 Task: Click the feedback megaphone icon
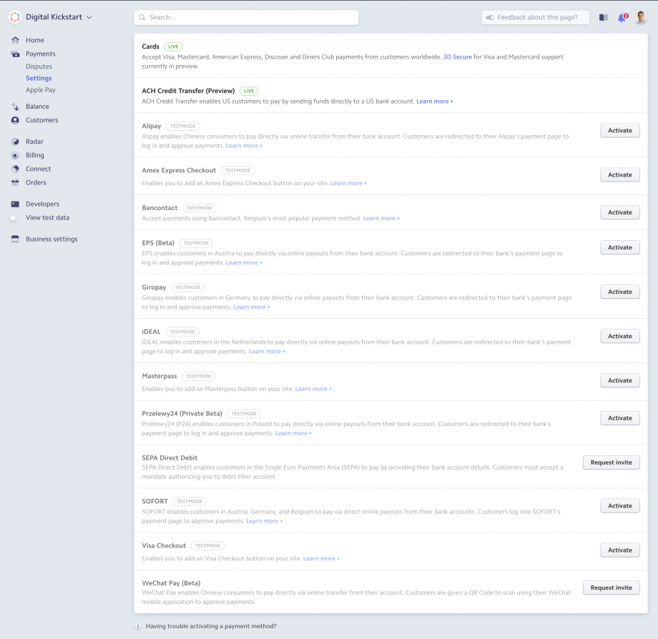490,18
